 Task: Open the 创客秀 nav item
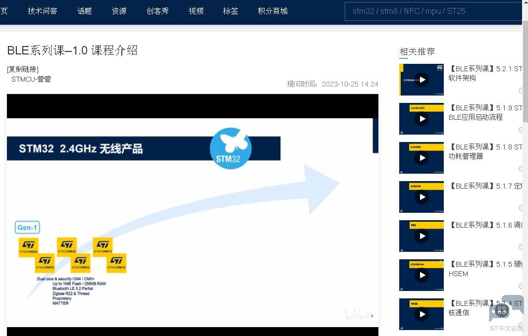pyautogui.click(x=158, y=11)
